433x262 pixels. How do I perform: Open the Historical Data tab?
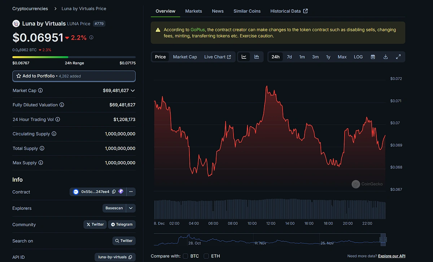tap(286, 11)
